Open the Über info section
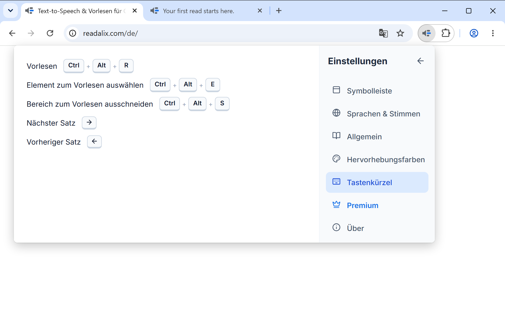 [x=377, y=228]
